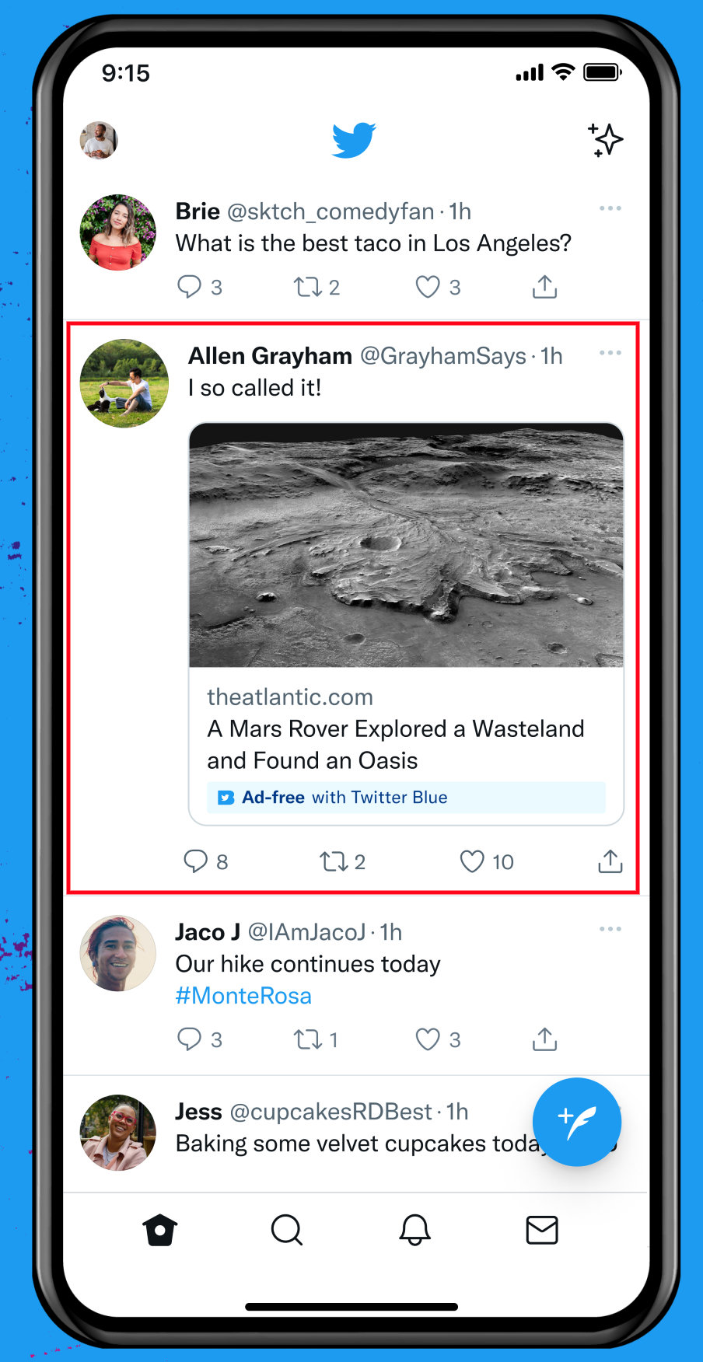Retweet Allen Grayham's tweet

point(334,861)
